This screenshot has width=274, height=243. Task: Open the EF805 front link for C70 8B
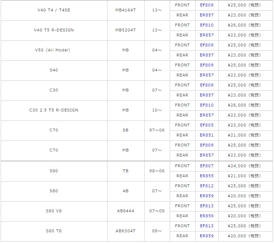coord(207,125)
